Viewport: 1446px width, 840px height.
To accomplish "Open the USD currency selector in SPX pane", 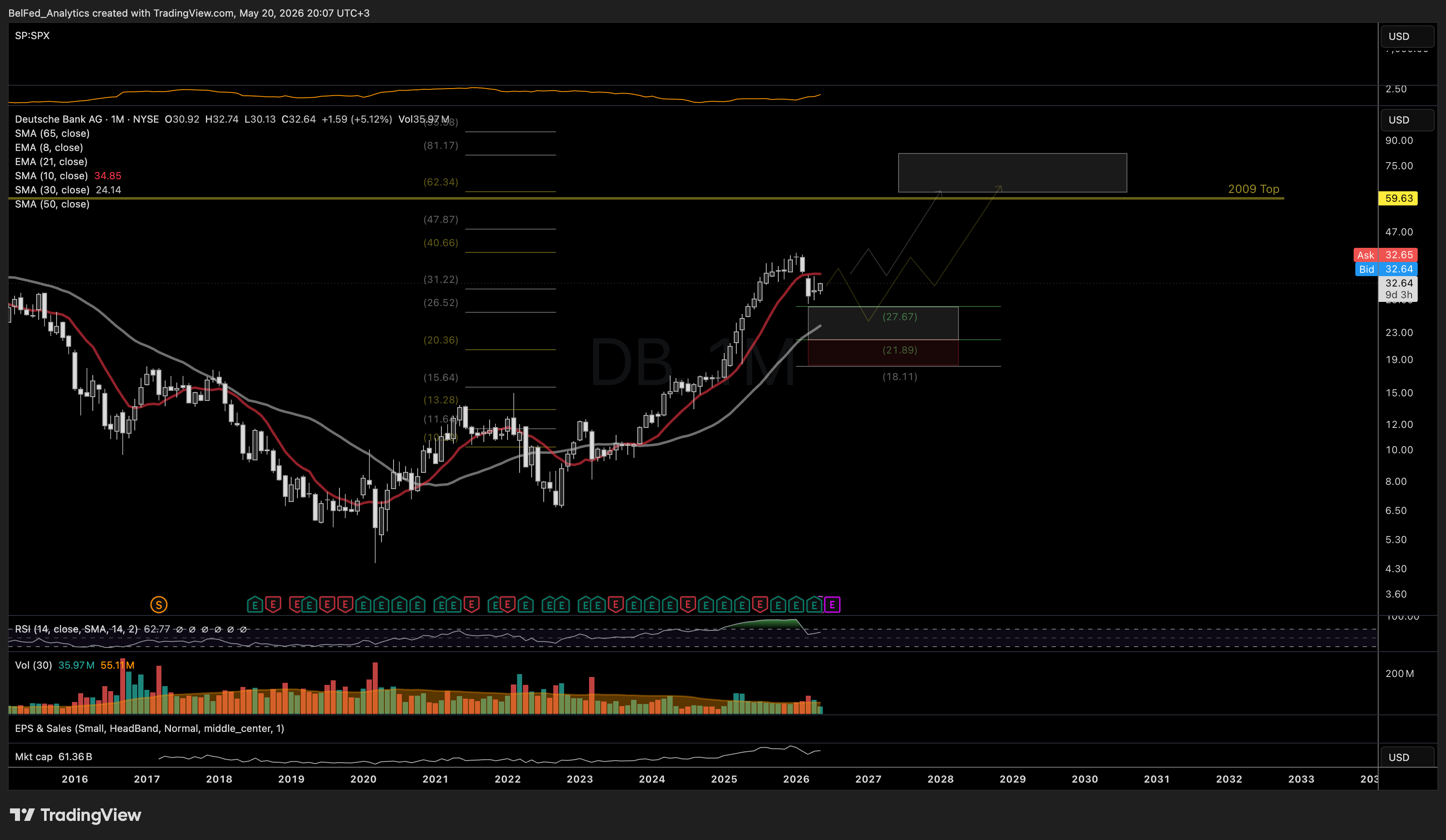I will point(1407,36).
